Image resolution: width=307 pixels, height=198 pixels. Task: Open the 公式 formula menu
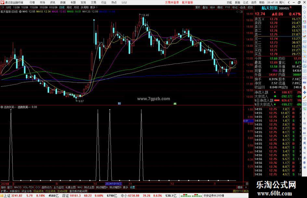tap(246, 2)
